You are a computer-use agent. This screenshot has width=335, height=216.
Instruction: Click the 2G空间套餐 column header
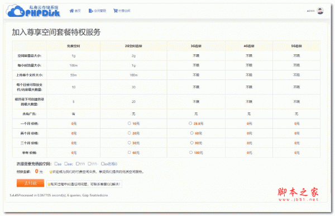(133, 46)
